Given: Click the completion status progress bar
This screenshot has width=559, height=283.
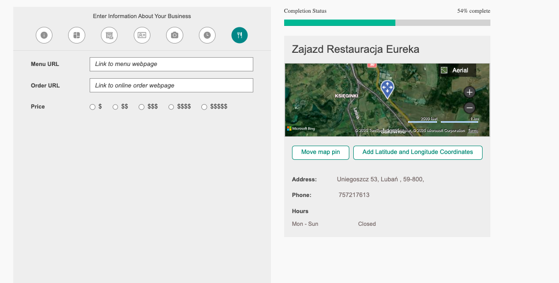Looking at the screenshot, I should coord(387,23).
